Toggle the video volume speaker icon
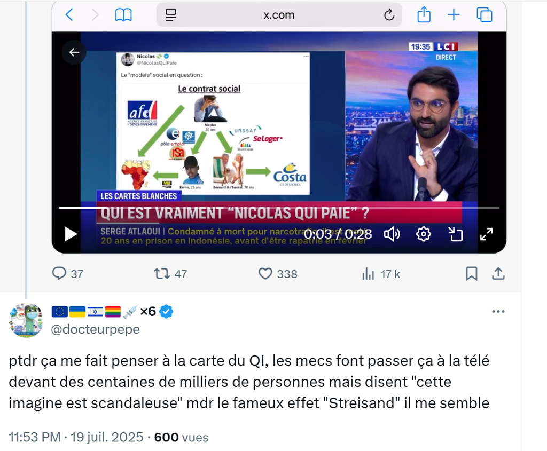 pyautogui.click(x=392, y=234)
